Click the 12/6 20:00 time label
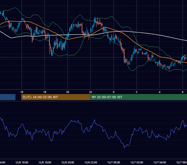The height and width of the screenshot is (165, 187). coord(68,162)
